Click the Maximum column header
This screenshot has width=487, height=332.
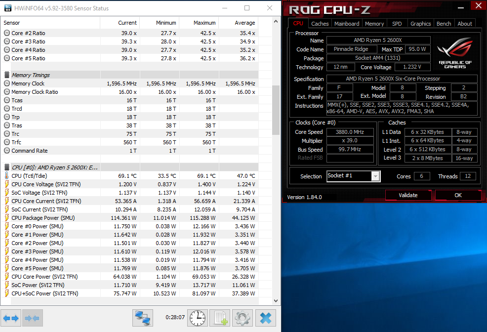tap(199, 23)
